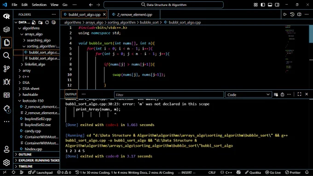The image size is (313, 176).
Task: Open the R extension icon in activity bar
Action: point(6,16)
